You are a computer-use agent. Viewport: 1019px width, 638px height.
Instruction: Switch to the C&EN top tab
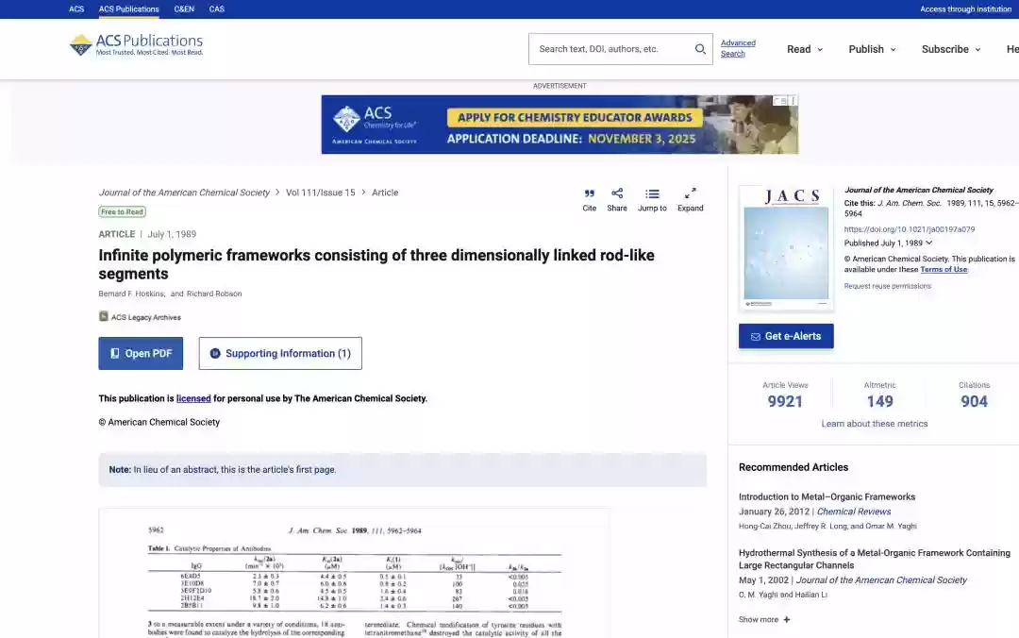point(184,9)
